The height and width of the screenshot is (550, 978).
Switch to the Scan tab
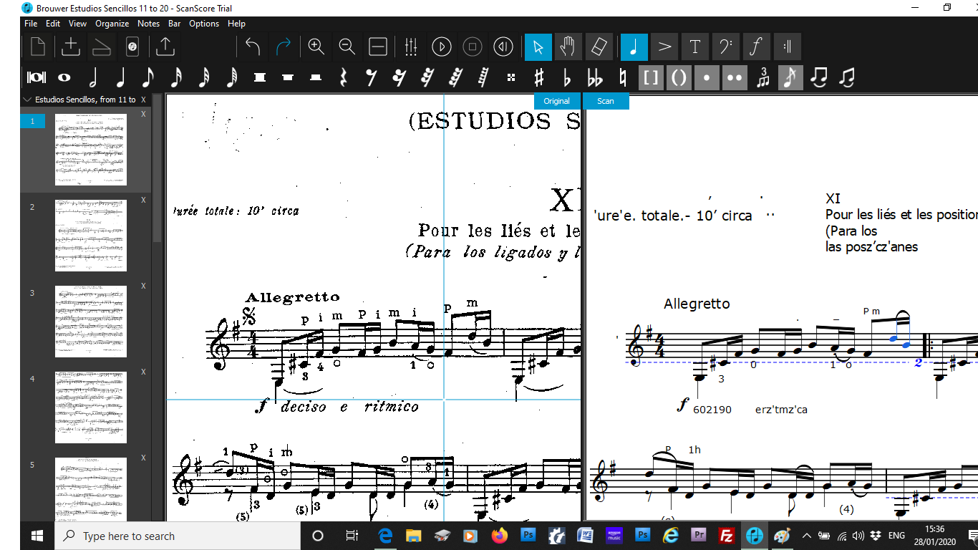[x=606, y=101]
